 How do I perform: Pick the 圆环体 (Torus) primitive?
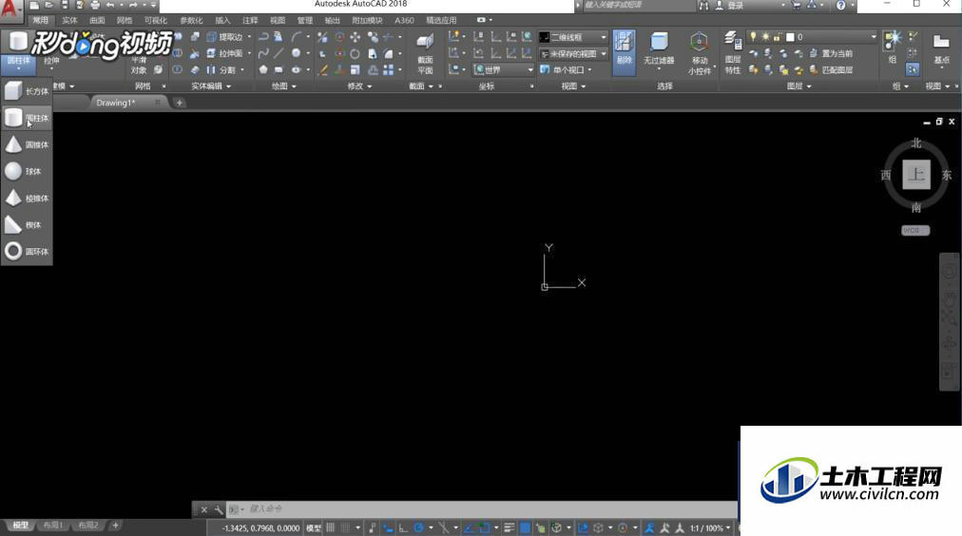pos(27,252)
